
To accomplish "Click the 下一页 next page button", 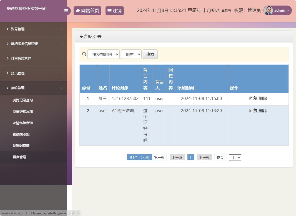I will tap(204, 157).
